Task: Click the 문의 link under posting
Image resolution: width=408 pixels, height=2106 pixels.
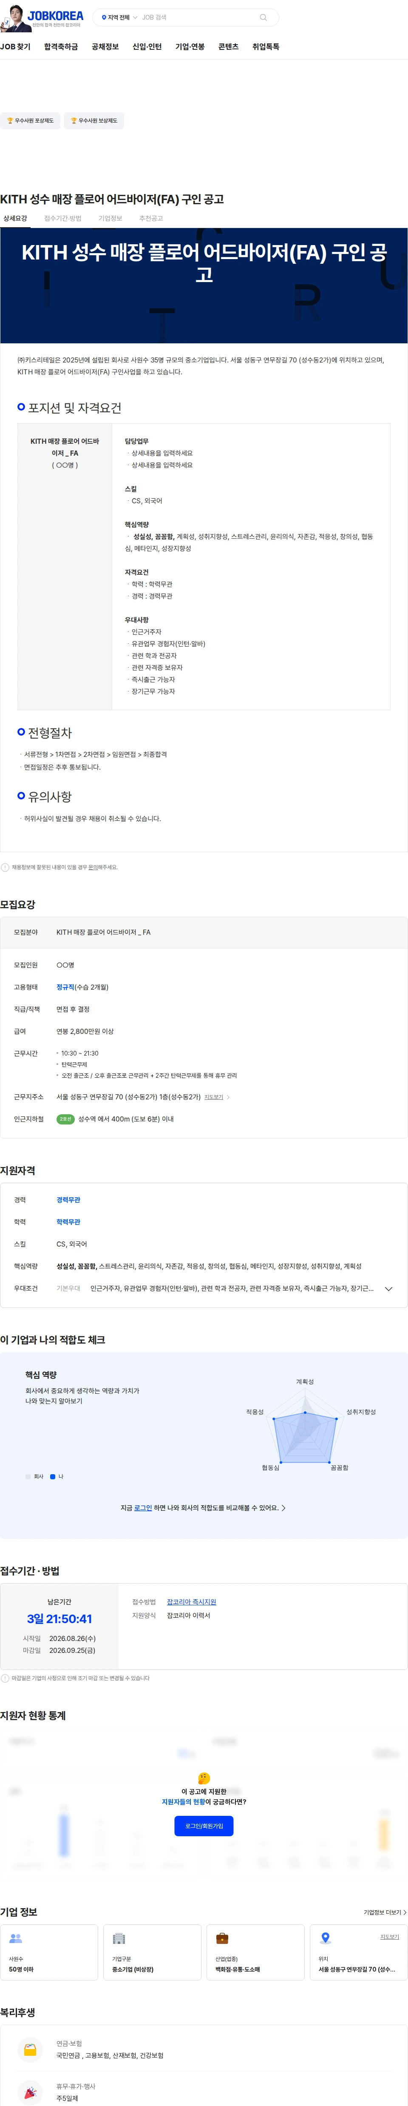Action: [x=92, y=868]
